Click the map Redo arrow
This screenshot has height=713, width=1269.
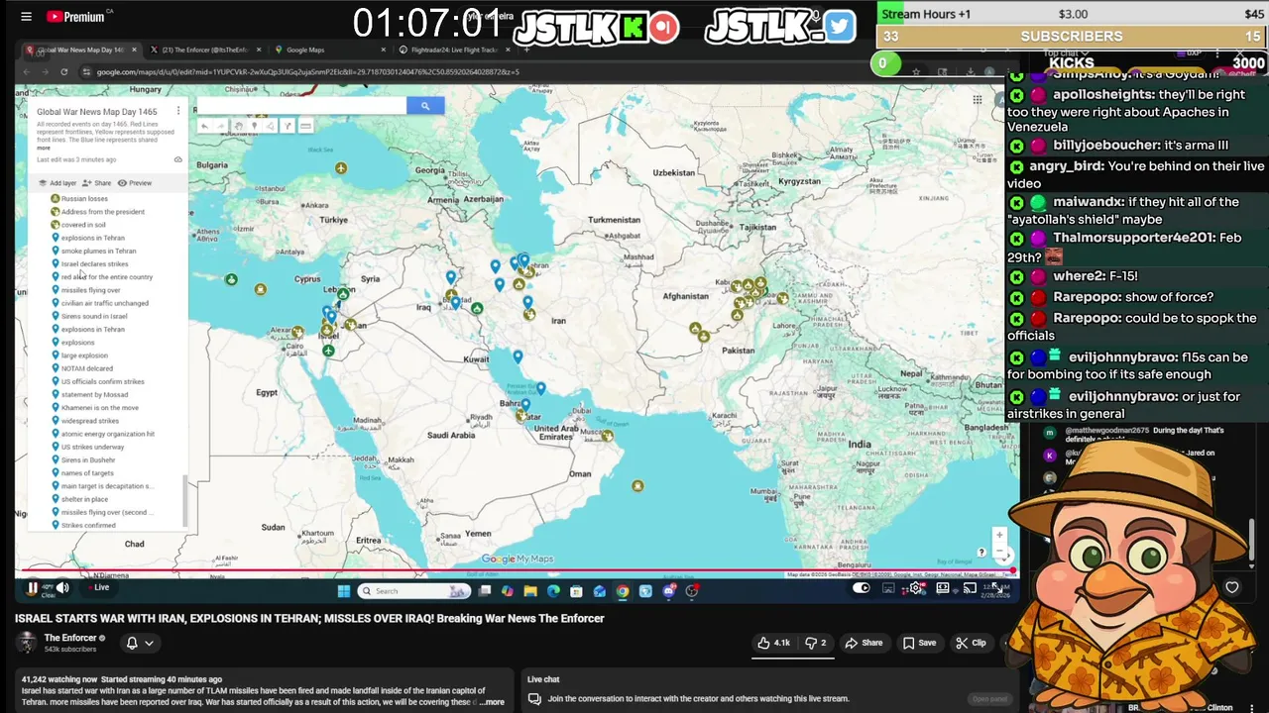click(220, 126)
